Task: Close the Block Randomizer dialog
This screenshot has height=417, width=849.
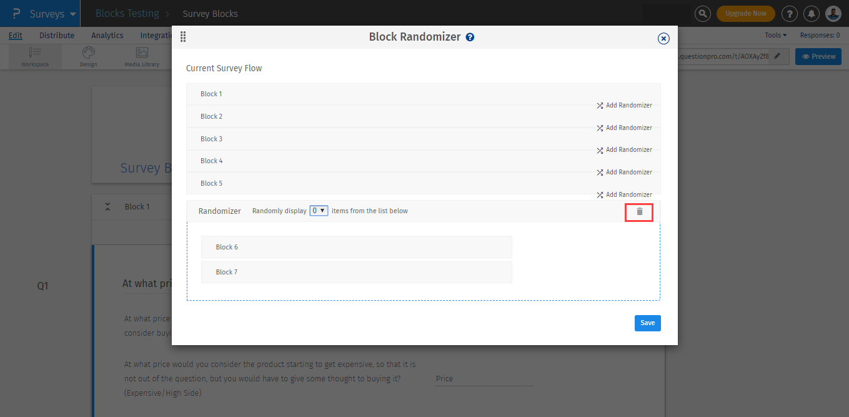Action: coord(663,39)
